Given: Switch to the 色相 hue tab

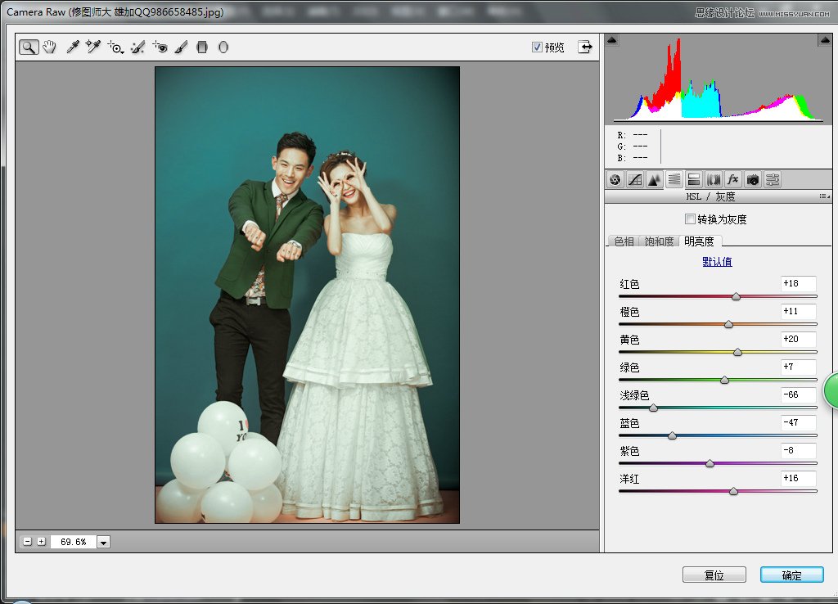Looking at the screenshot, I should pyautogui.click(x=624, y=241).
